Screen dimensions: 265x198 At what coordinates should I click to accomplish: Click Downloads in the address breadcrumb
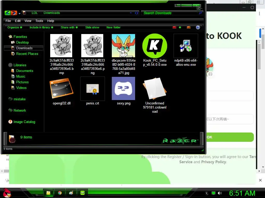[x=52, y=13]
